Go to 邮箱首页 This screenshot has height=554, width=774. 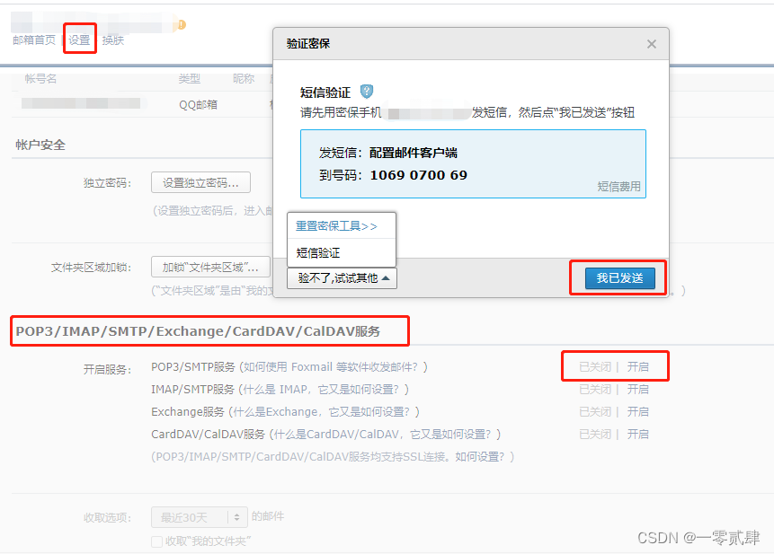pos(34,40)
